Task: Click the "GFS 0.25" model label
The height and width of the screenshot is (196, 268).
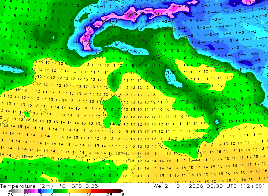Action: point(85,186)
